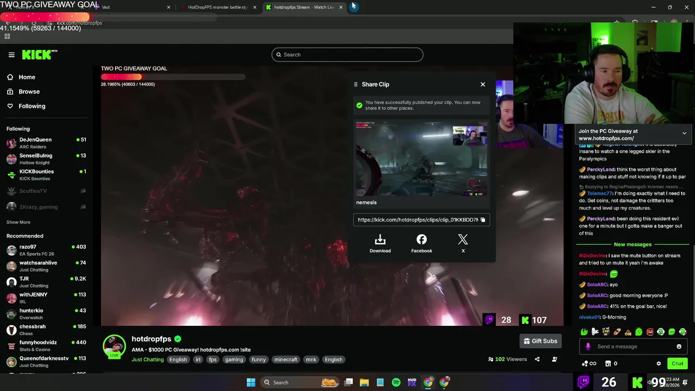Insert the ON emote
The image size is (695, 391).
[x=628, y=332]
